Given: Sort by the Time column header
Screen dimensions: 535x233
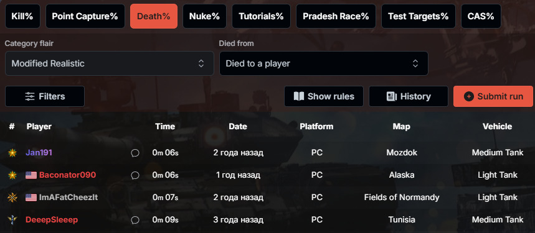Looking at the screenshot, I should [x=165, y=127].
